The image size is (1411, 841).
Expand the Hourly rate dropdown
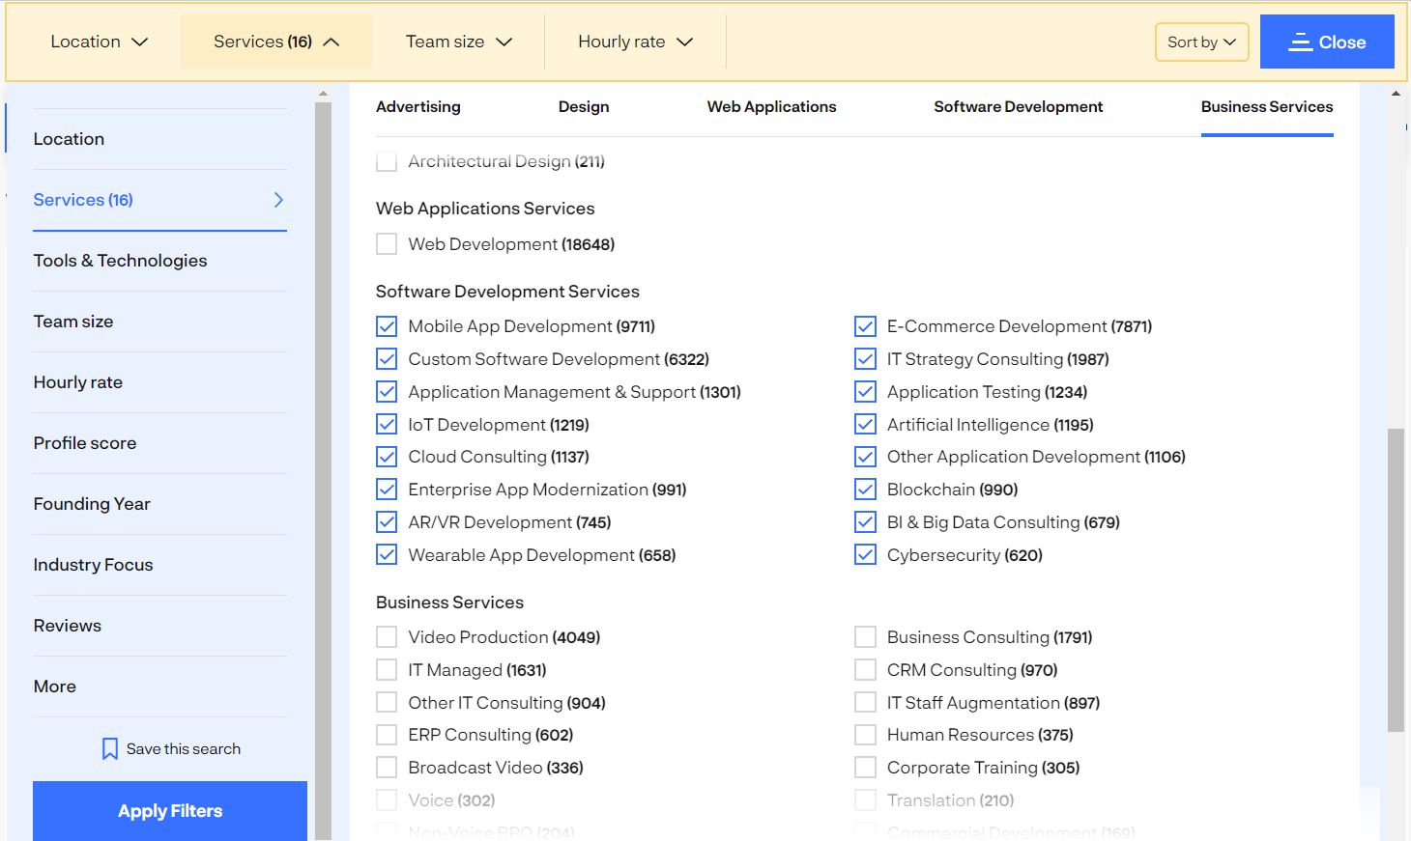pos(635,42)
